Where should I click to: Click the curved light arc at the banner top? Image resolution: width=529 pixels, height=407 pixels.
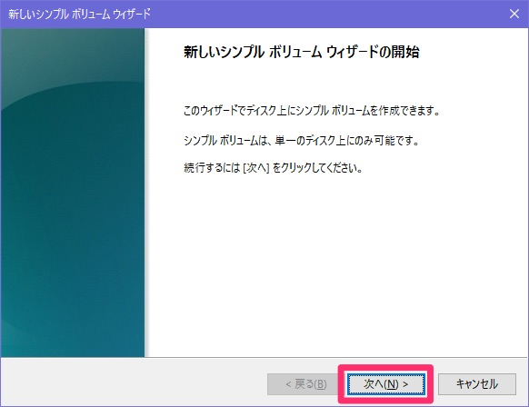pyautogui.click(x=73, y=91)
